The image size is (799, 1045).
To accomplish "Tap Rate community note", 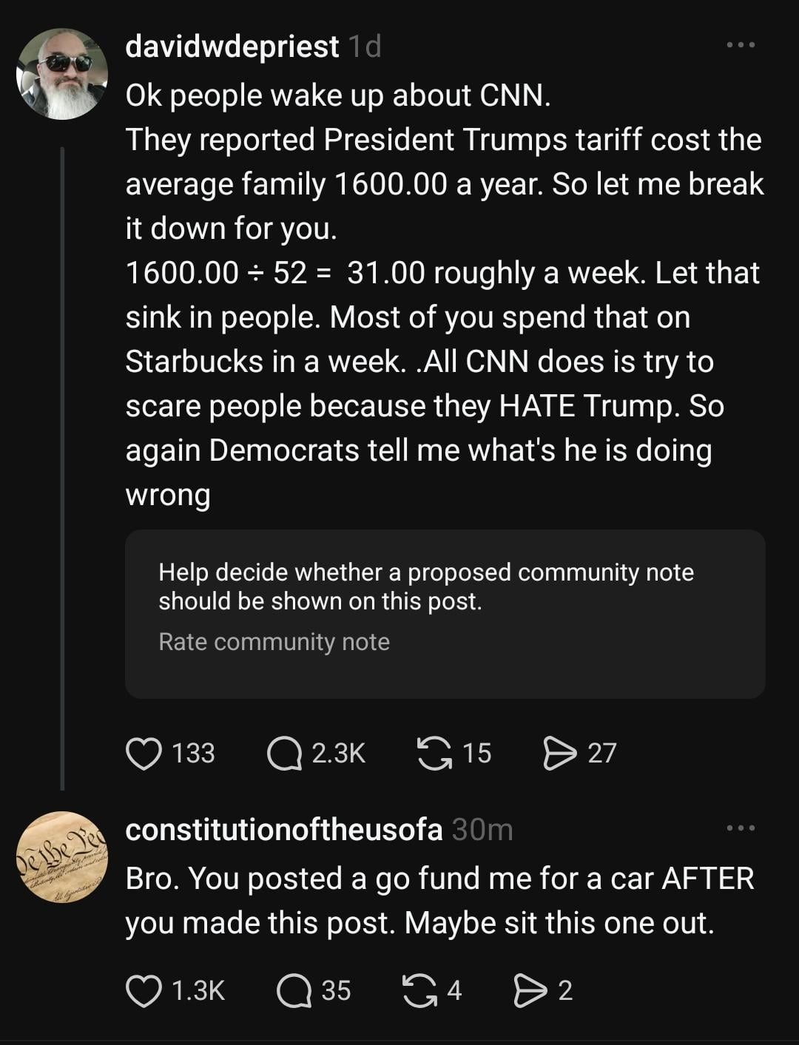I will (274, 642).
